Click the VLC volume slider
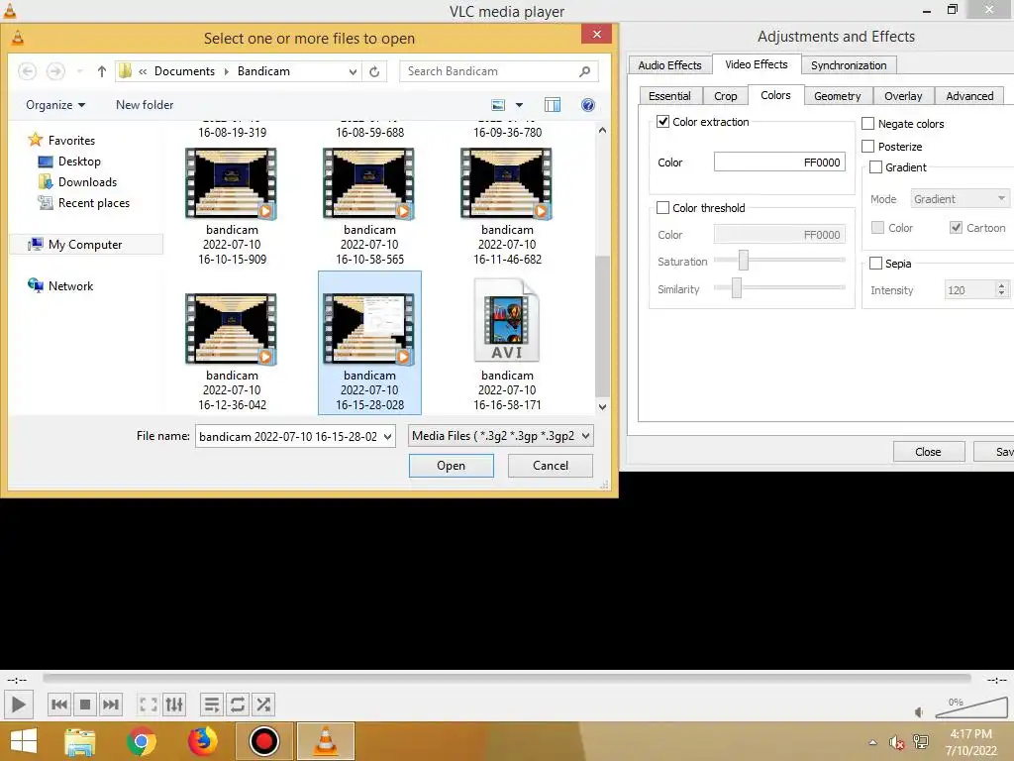Viewport: 1014px width, 761px height. click(971, 708)
